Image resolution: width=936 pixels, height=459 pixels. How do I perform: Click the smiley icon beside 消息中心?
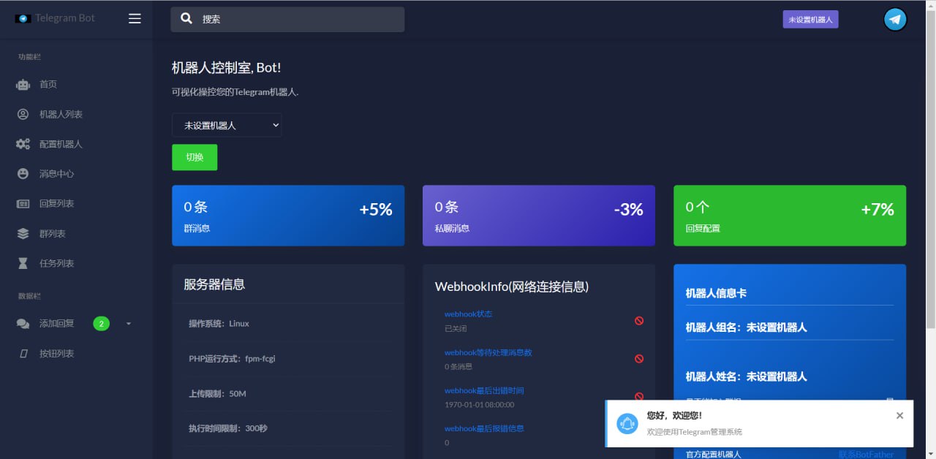[x=23, y=174]
